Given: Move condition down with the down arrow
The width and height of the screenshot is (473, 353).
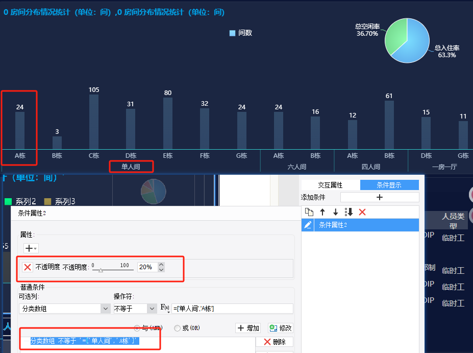Looking at the screenshot, I should (x=335, y=212).
